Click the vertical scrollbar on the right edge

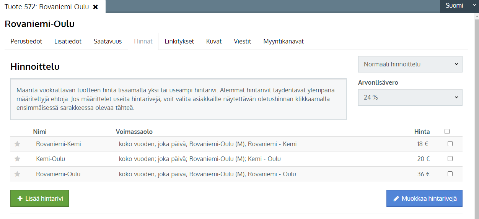[476, 114]
